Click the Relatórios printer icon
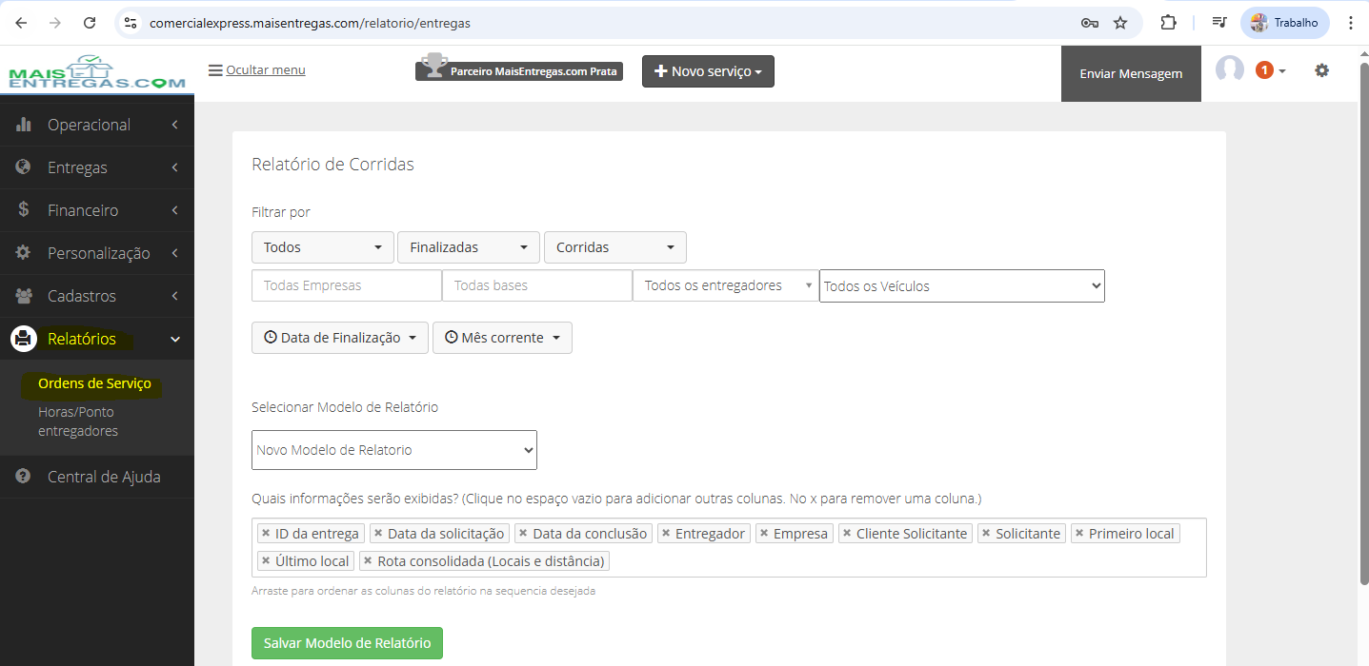Viewport: 1369px width, 666px height. pos(24,339)
